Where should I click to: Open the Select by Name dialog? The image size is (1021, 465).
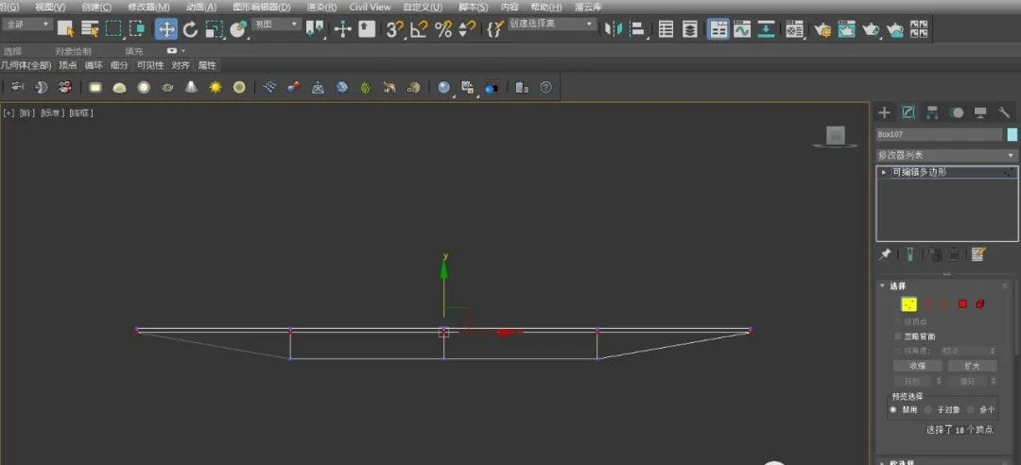click(x=89, y=28)
